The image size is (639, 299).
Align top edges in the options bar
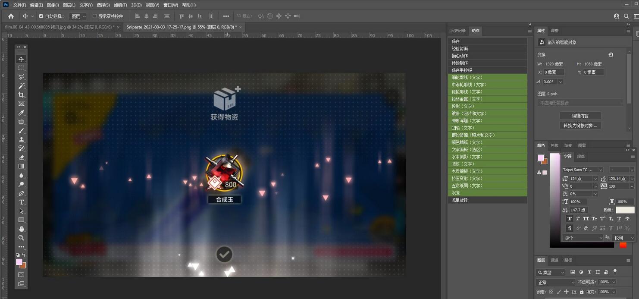[x=182, y=16]
